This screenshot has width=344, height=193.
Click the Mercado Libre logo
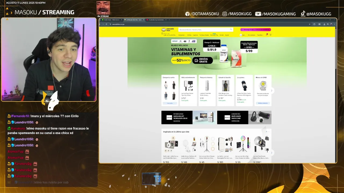click(x=167, y=29)
